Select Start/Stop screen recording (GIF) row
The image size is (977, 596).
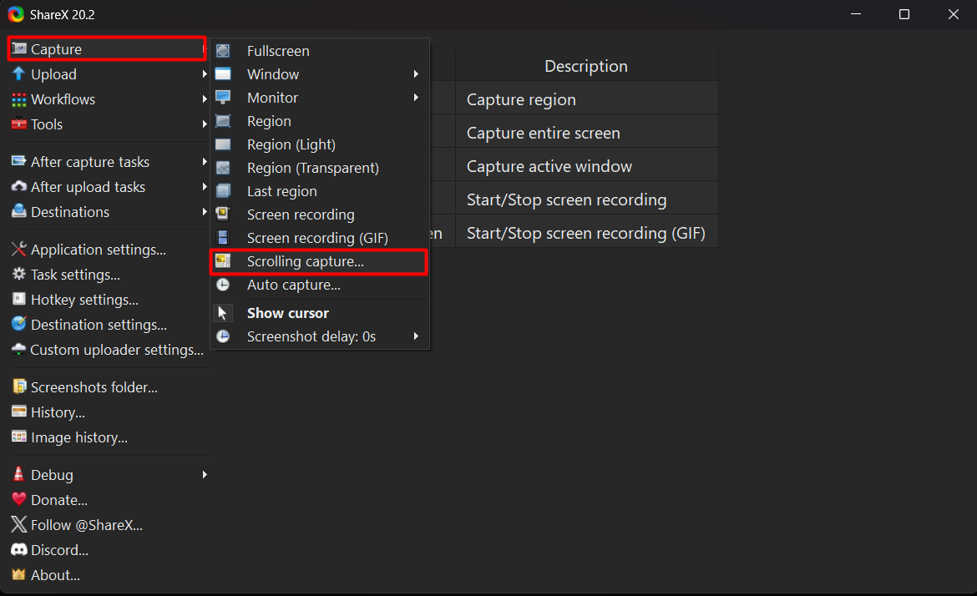tap(586, 233)
